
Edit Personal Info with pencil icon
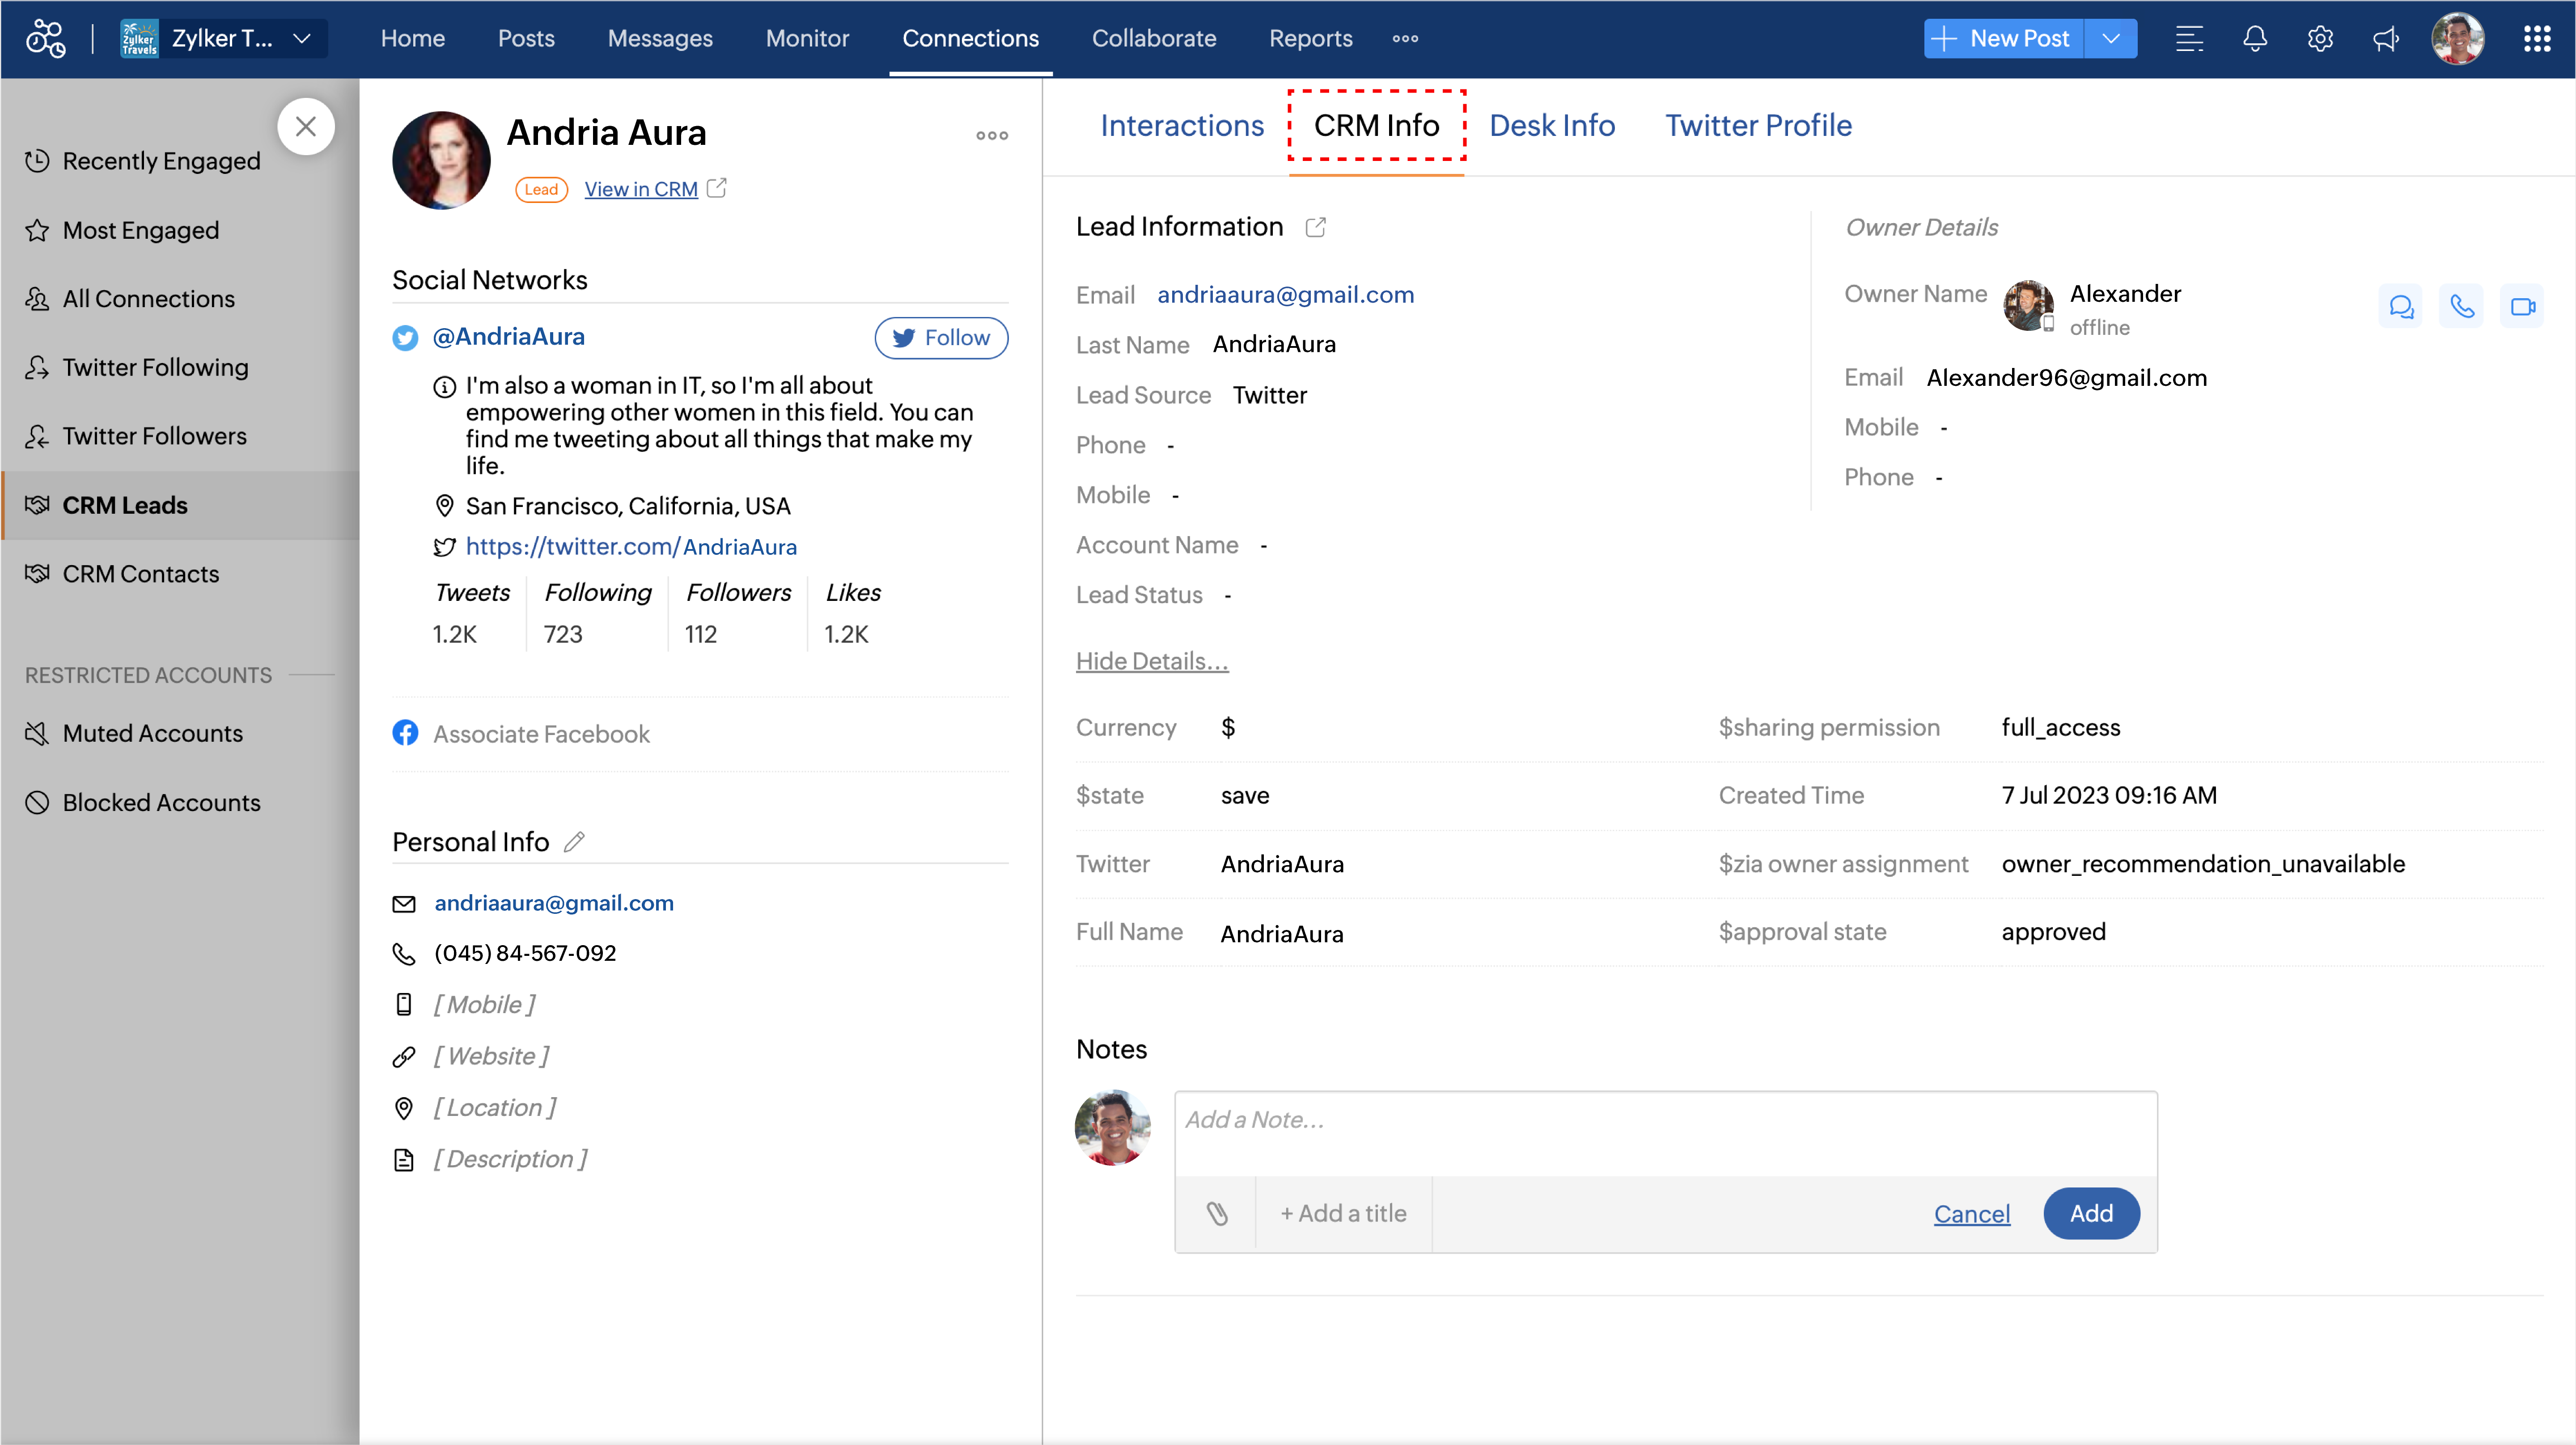pos(574,842)
